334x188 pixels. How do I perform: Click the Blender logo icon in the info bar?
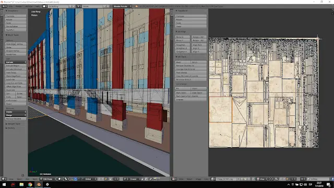coord(136,6)
